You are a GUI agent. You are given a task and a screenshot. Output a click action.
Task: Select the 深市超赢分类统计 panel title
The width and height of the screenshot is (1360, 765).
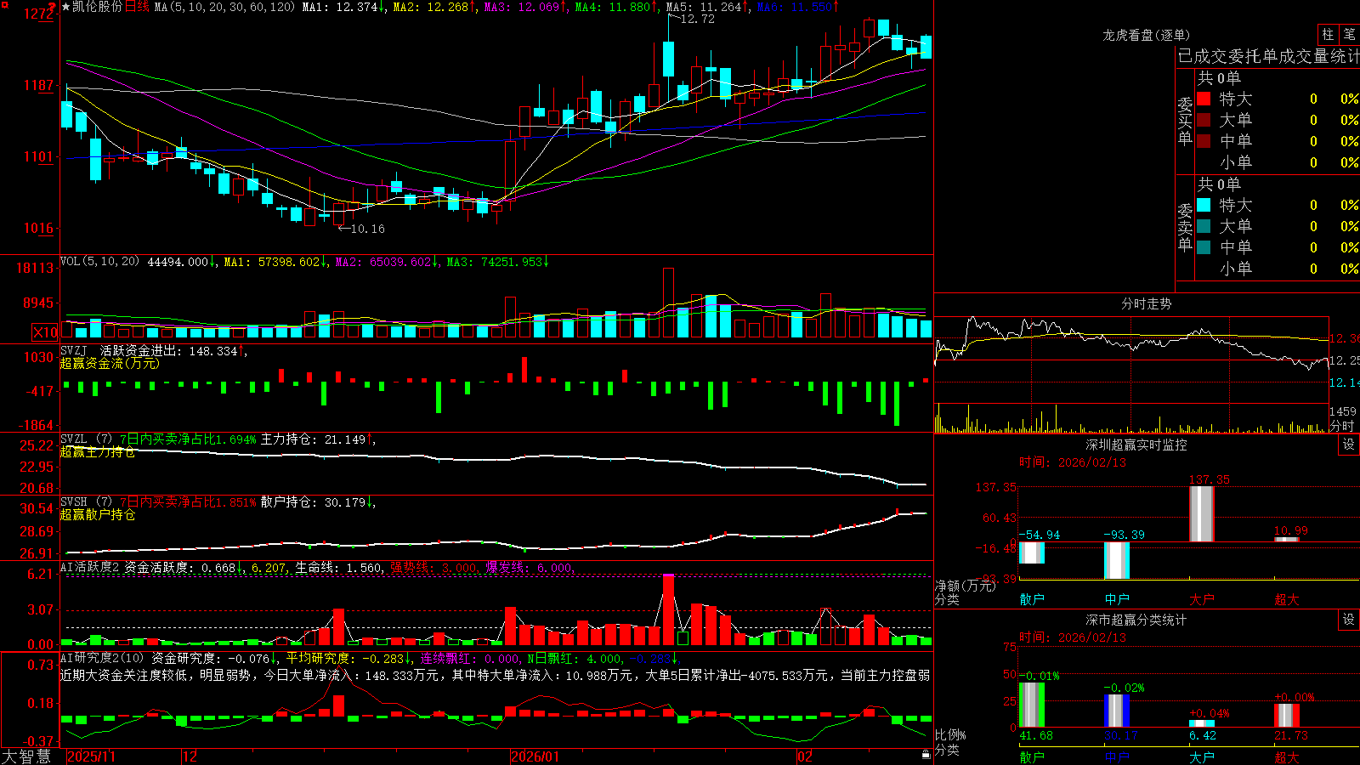click(x=1136, y=620)
